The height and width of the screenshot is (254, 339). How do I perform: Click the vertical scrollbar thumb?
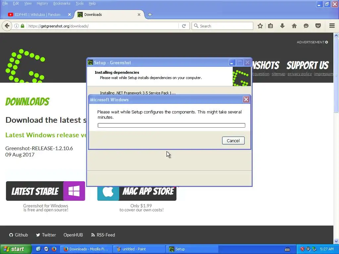tap(336, 75)
